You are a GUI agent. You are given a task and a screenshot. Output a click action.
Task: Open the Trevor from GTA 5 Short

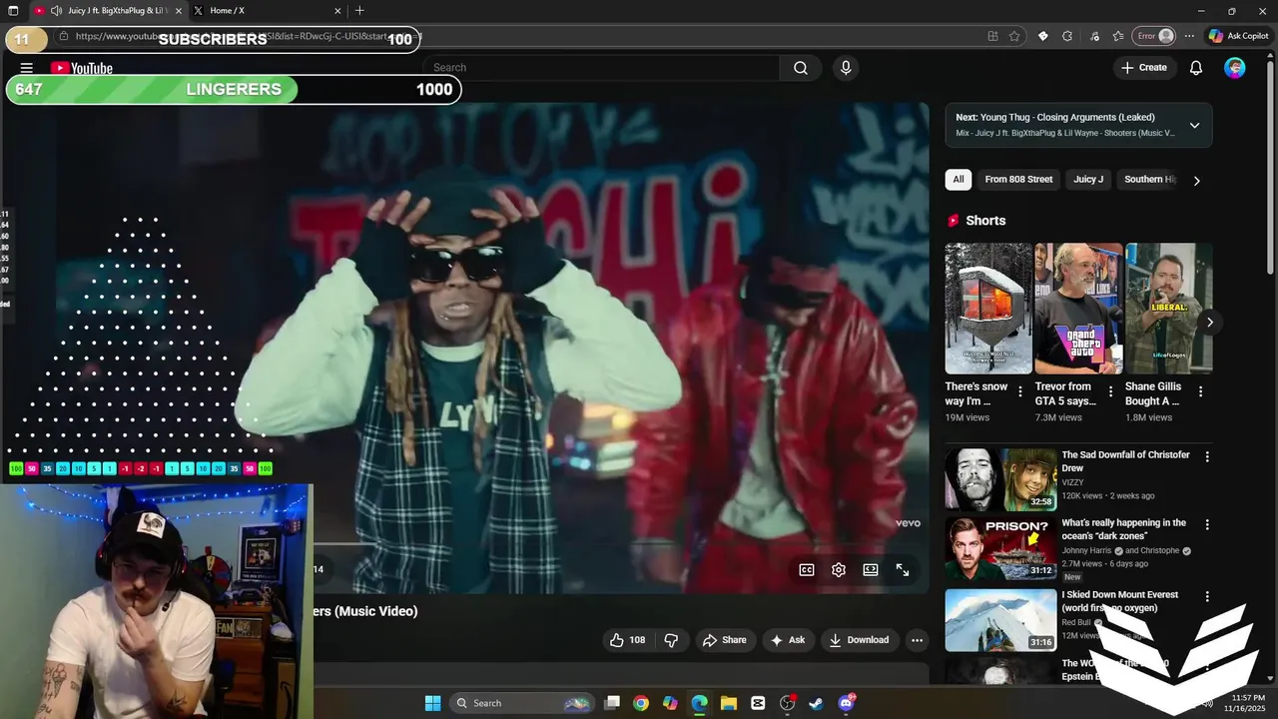tap(1078, 308)
